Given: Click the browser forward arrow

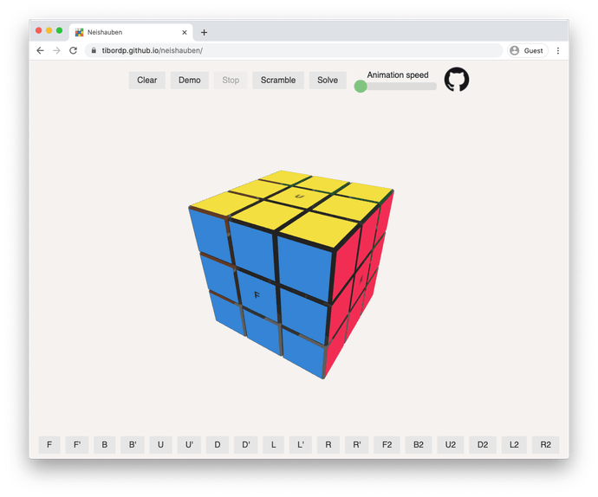Looking at the screenshot, I should coord(56,50).
